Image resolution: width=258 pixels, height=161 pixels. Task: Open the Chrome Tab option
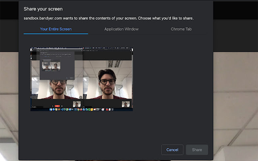click(181, 29)
